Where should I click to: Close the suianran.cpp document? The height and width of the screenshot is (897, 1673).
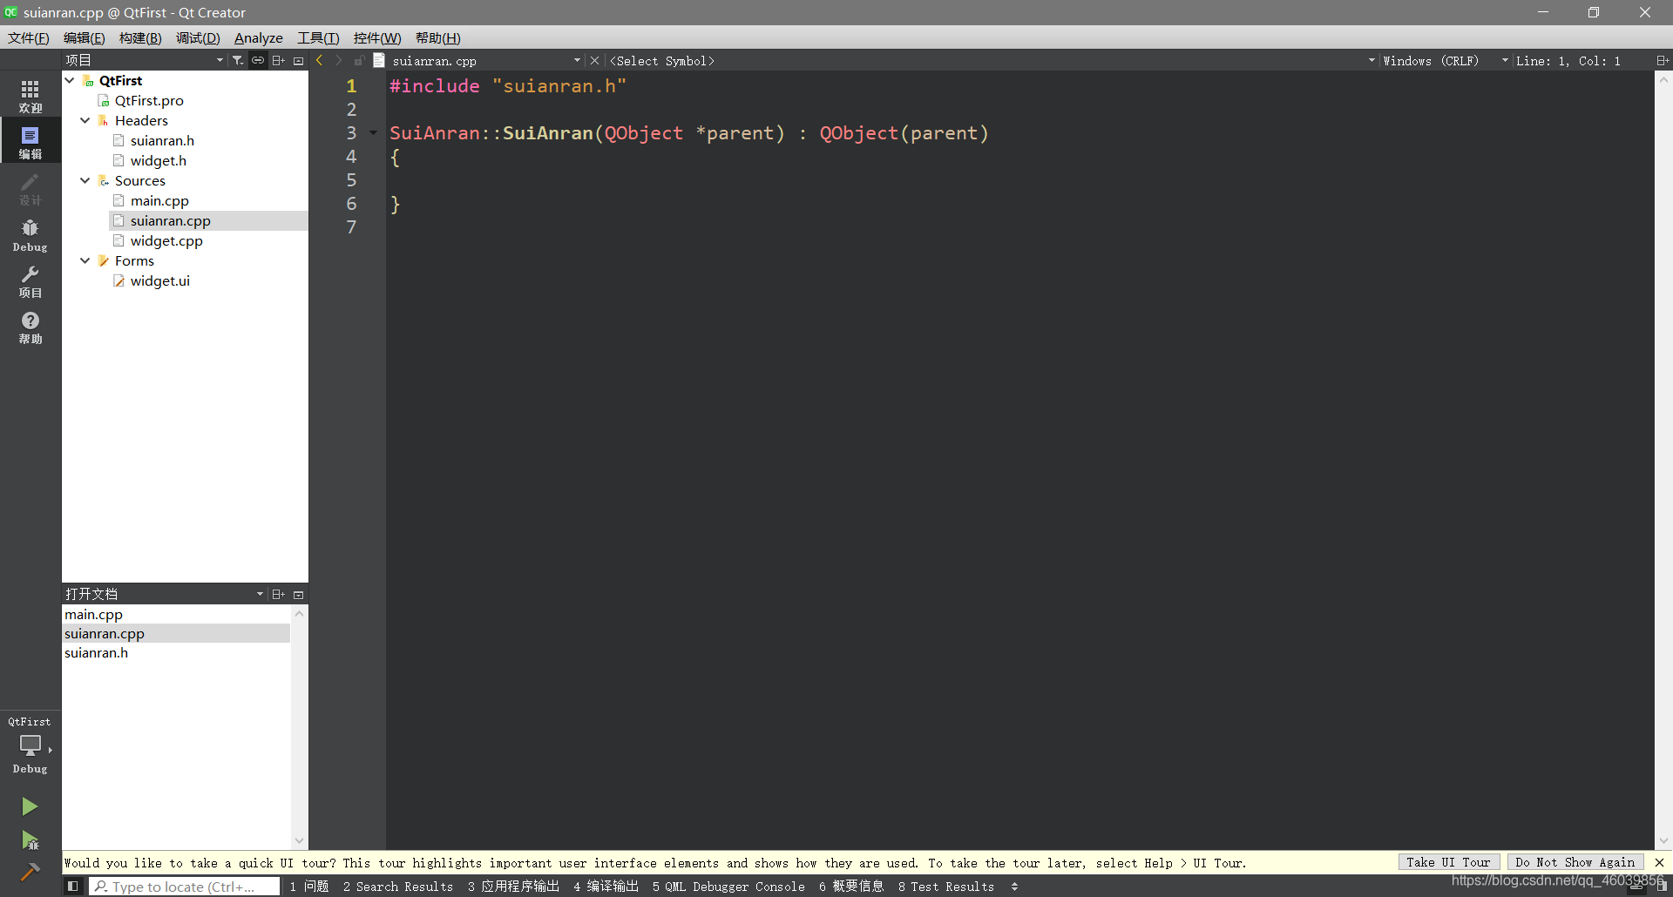[594, 60]
